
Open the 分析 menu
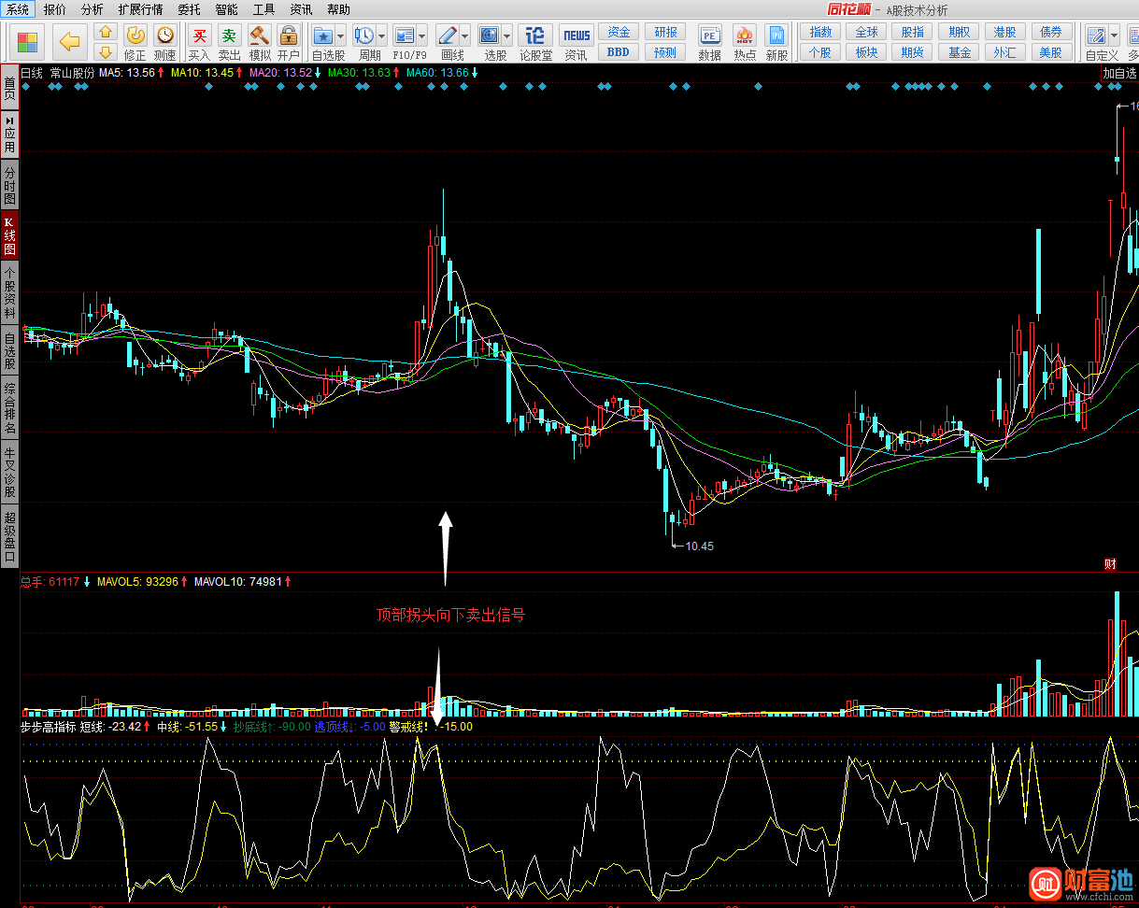pos(92,9)
